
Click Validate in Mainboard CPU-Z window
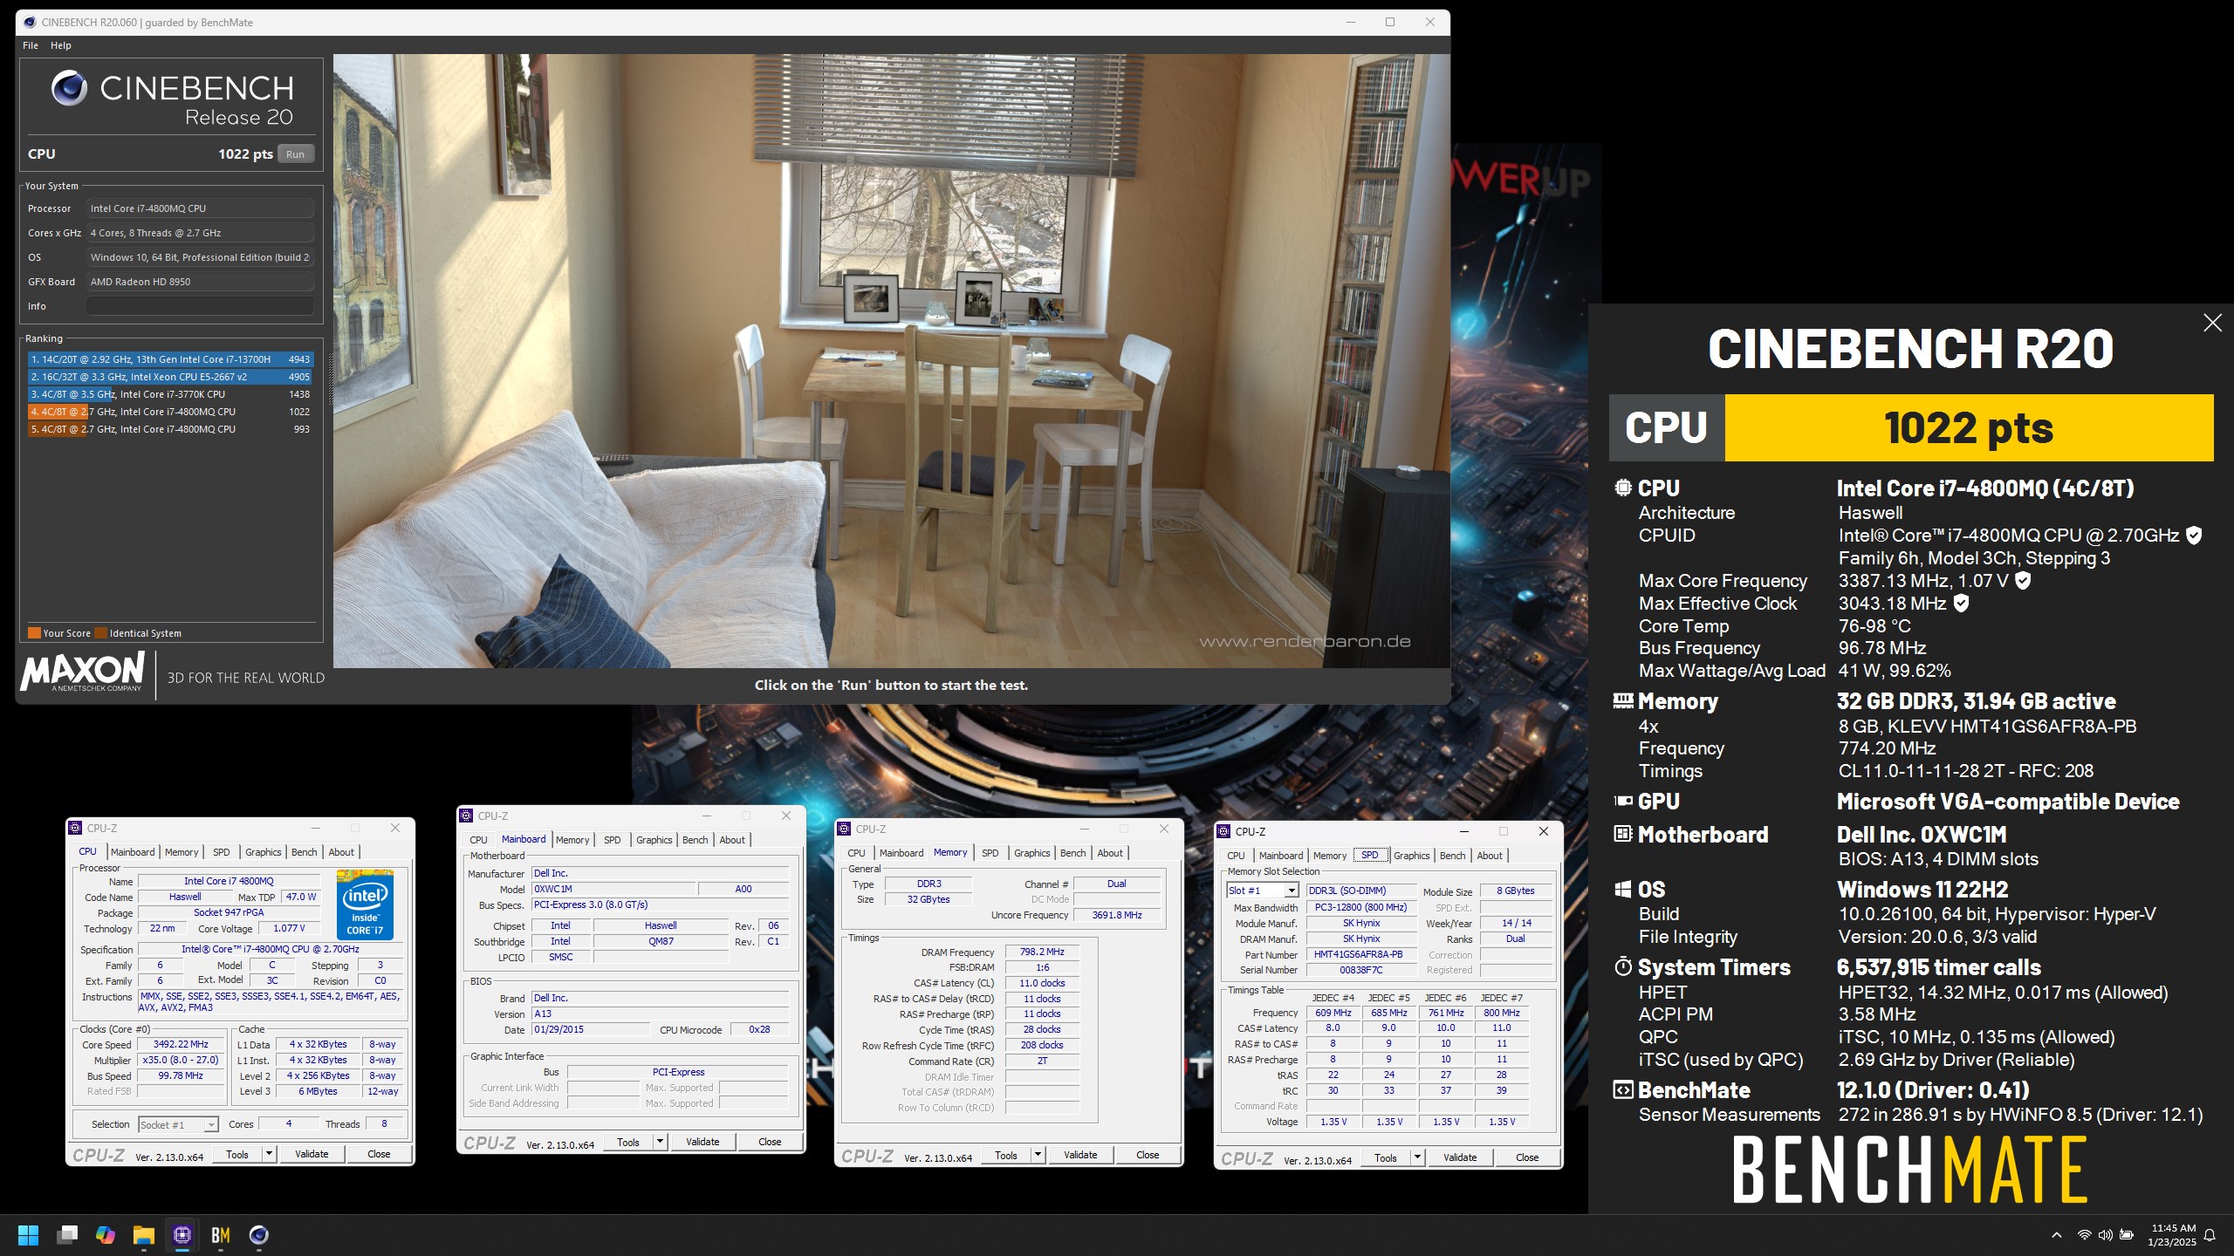click(702, 1142)
